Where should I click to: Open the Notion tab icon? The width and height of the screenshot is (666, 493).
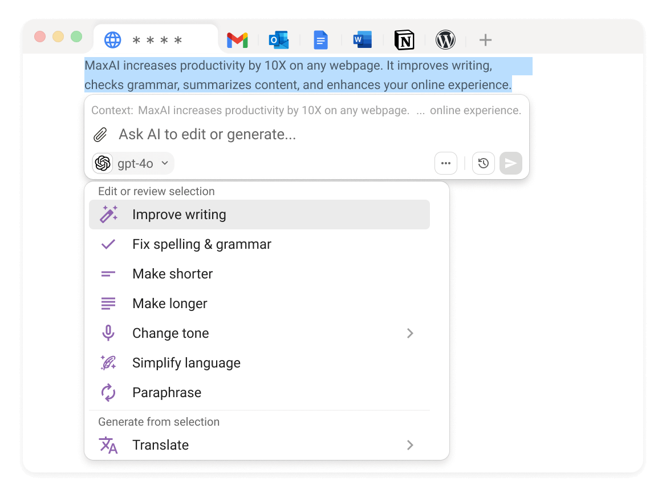click(x=404, y=40)
